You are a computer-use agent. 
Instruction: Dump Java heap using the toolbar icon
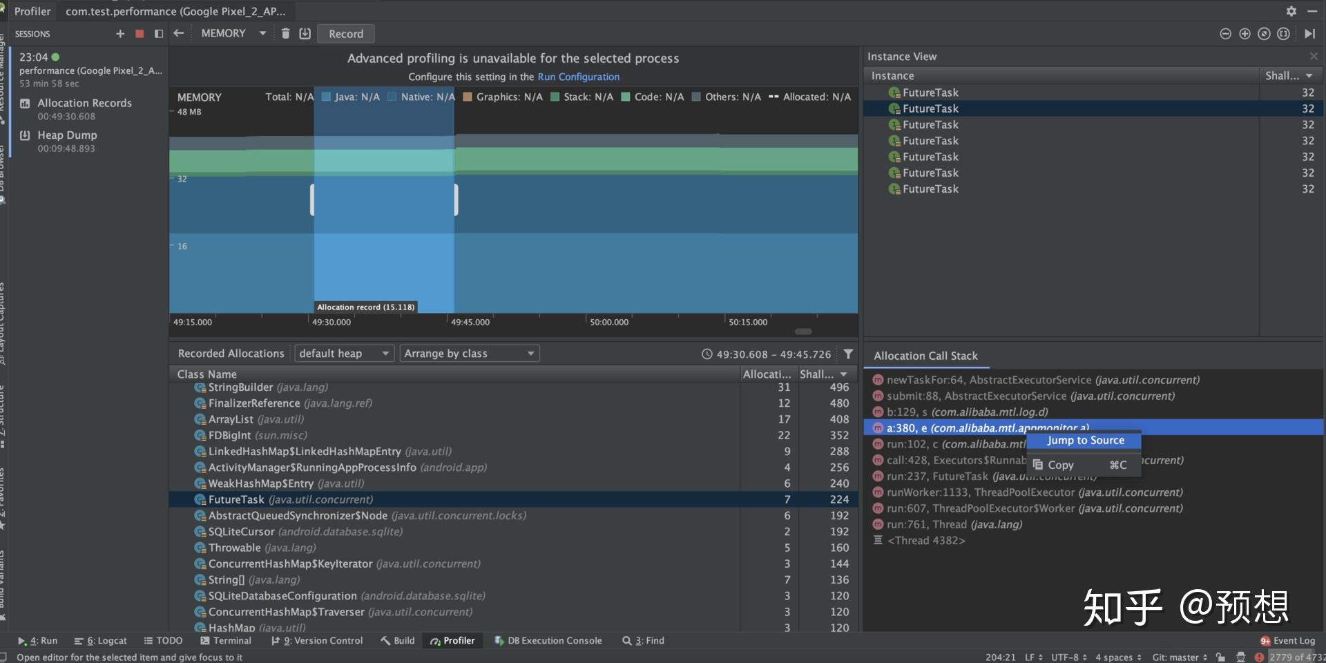[305, 33]
